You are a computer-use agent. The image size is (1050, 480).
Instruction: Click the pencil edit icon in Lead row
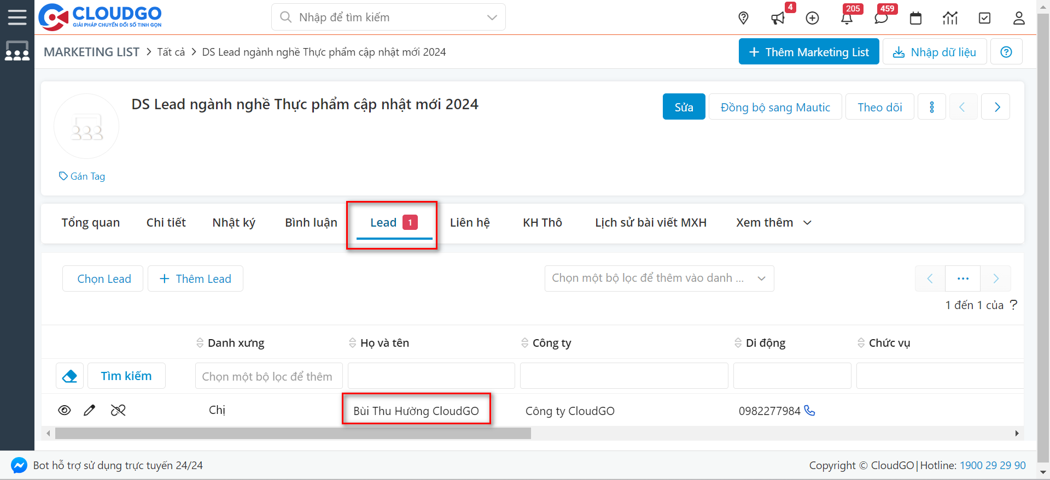[x=90, y=410]
